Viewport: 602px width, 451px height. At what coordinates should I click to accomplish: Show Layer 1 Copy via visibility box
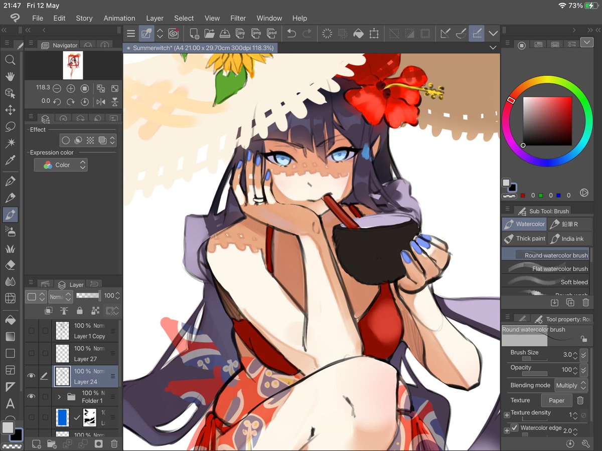[32, 331]
